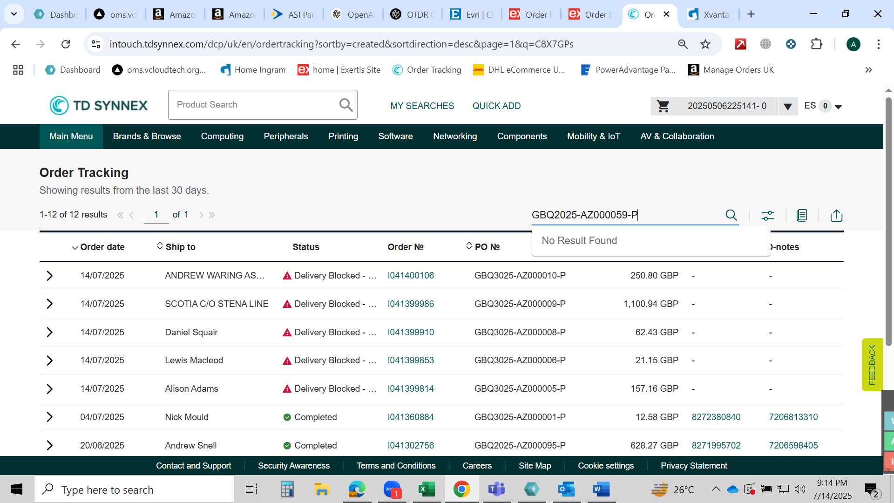The height and width of the screenshot is (503, 894).
Task: Click the browser reload icon
Action: (66, 44)
